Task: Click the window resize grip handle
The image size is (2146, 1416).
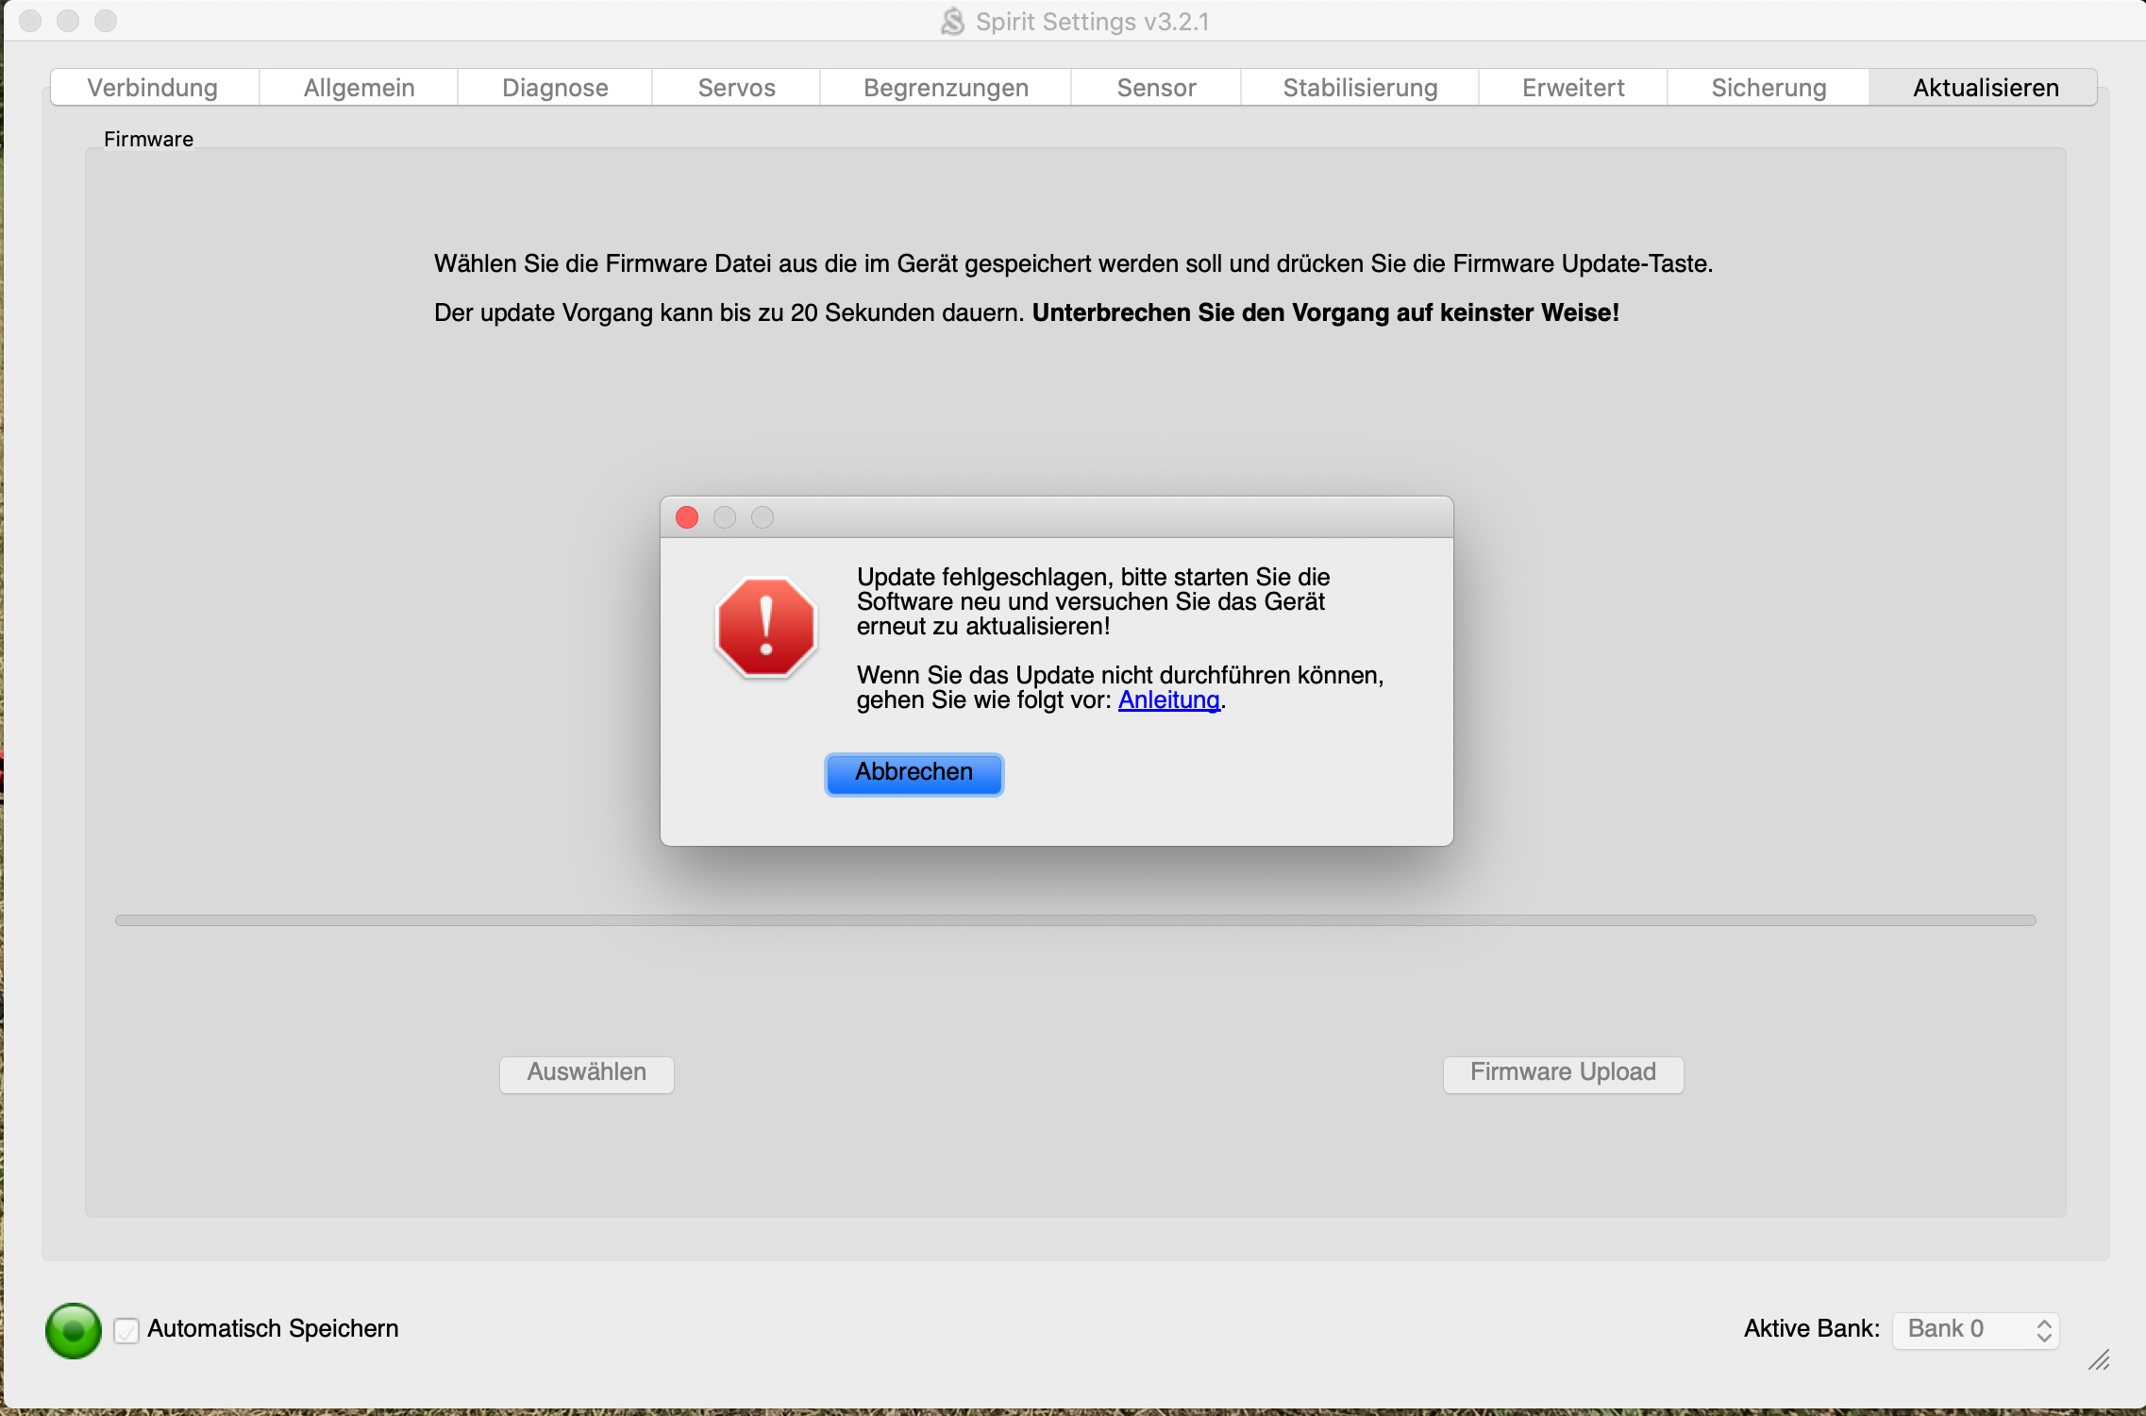Action: [2099, 1360]
